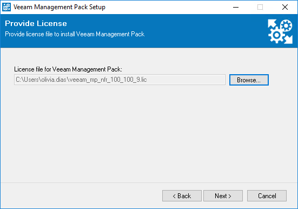Go to previous step with Back button
This screenshot has height=209, width=298.
pyautogui.click(x=182, y=195)
